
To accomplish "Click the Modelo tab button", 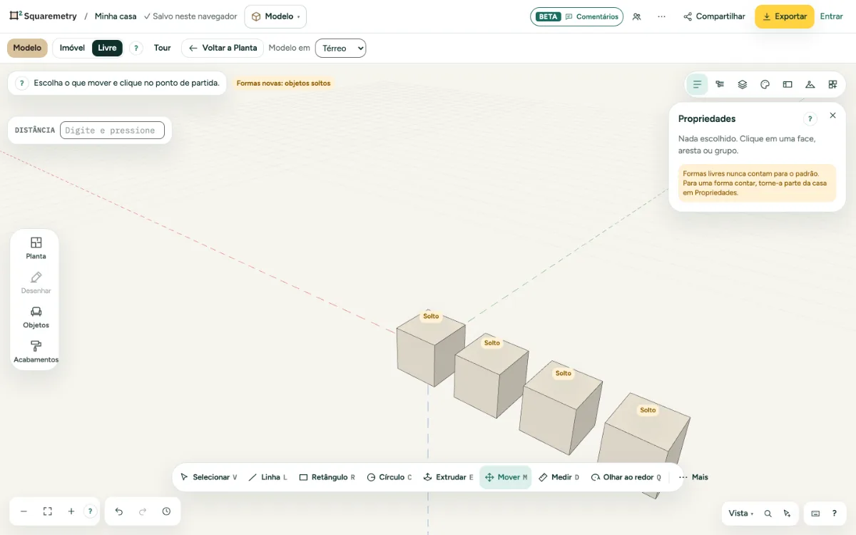I will (27, 48).
